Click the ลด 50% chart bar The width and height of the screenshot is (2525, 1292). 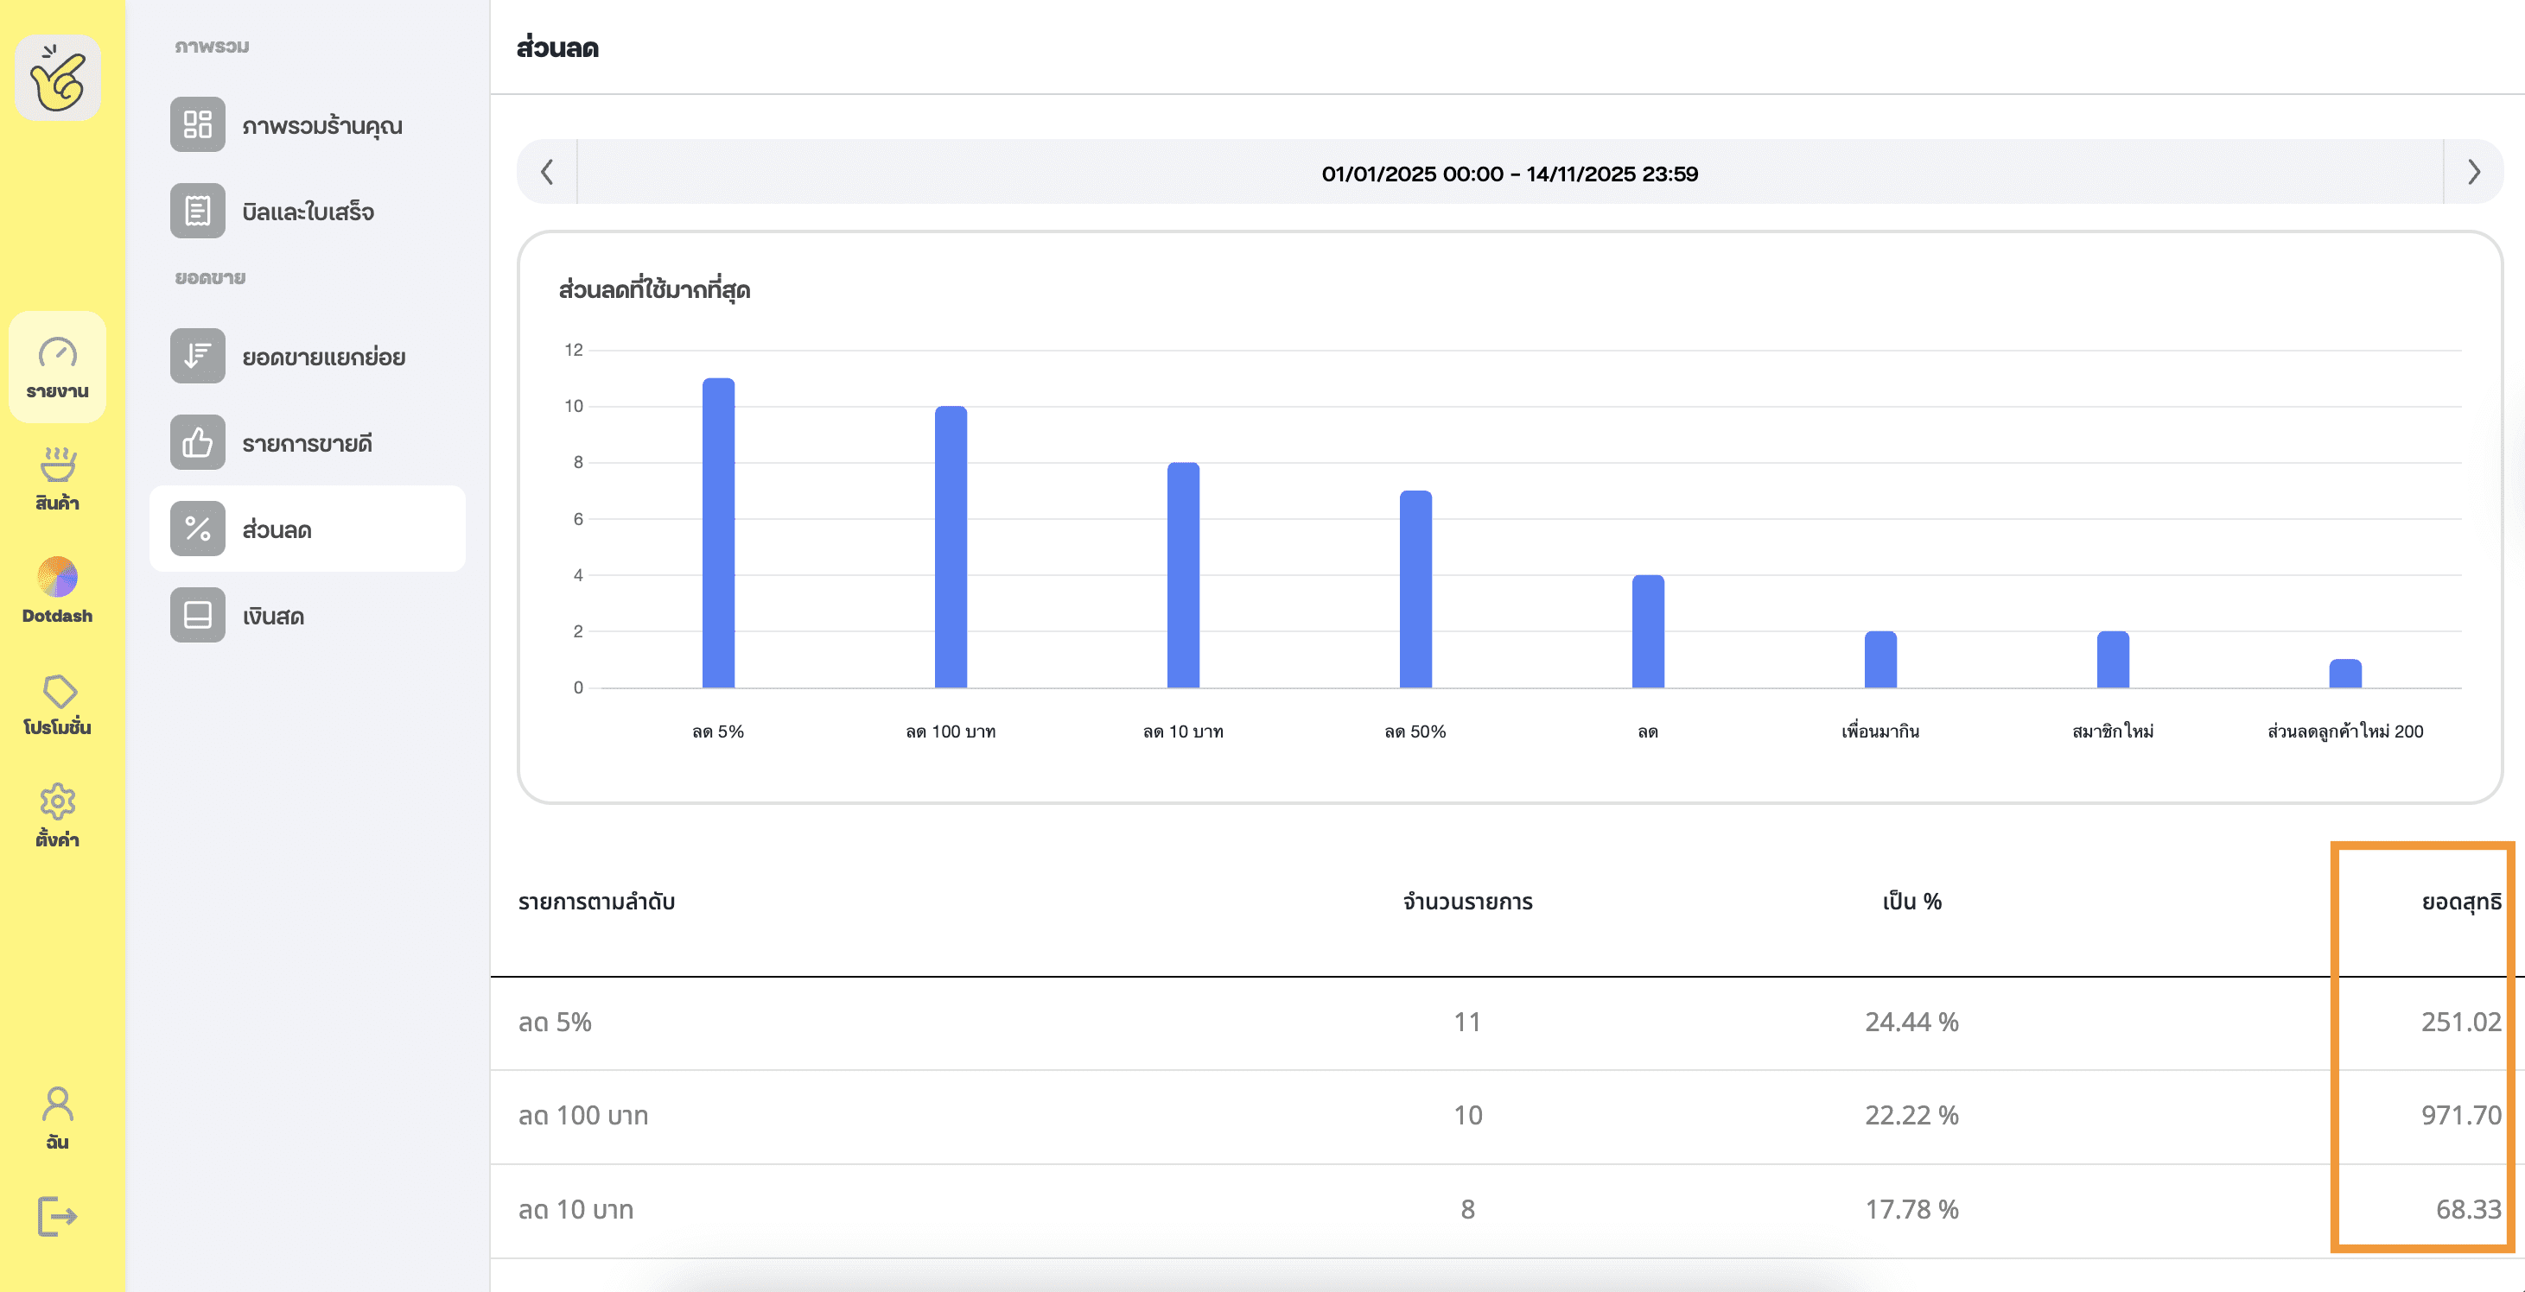1415,589
